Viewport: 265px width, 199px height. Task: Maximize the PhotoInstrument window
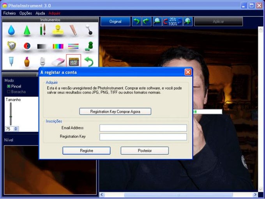[251, 5]
